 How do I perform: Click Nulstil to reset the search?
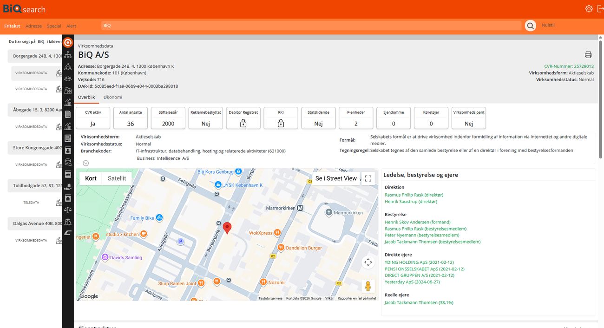click(x=548, y=26)
